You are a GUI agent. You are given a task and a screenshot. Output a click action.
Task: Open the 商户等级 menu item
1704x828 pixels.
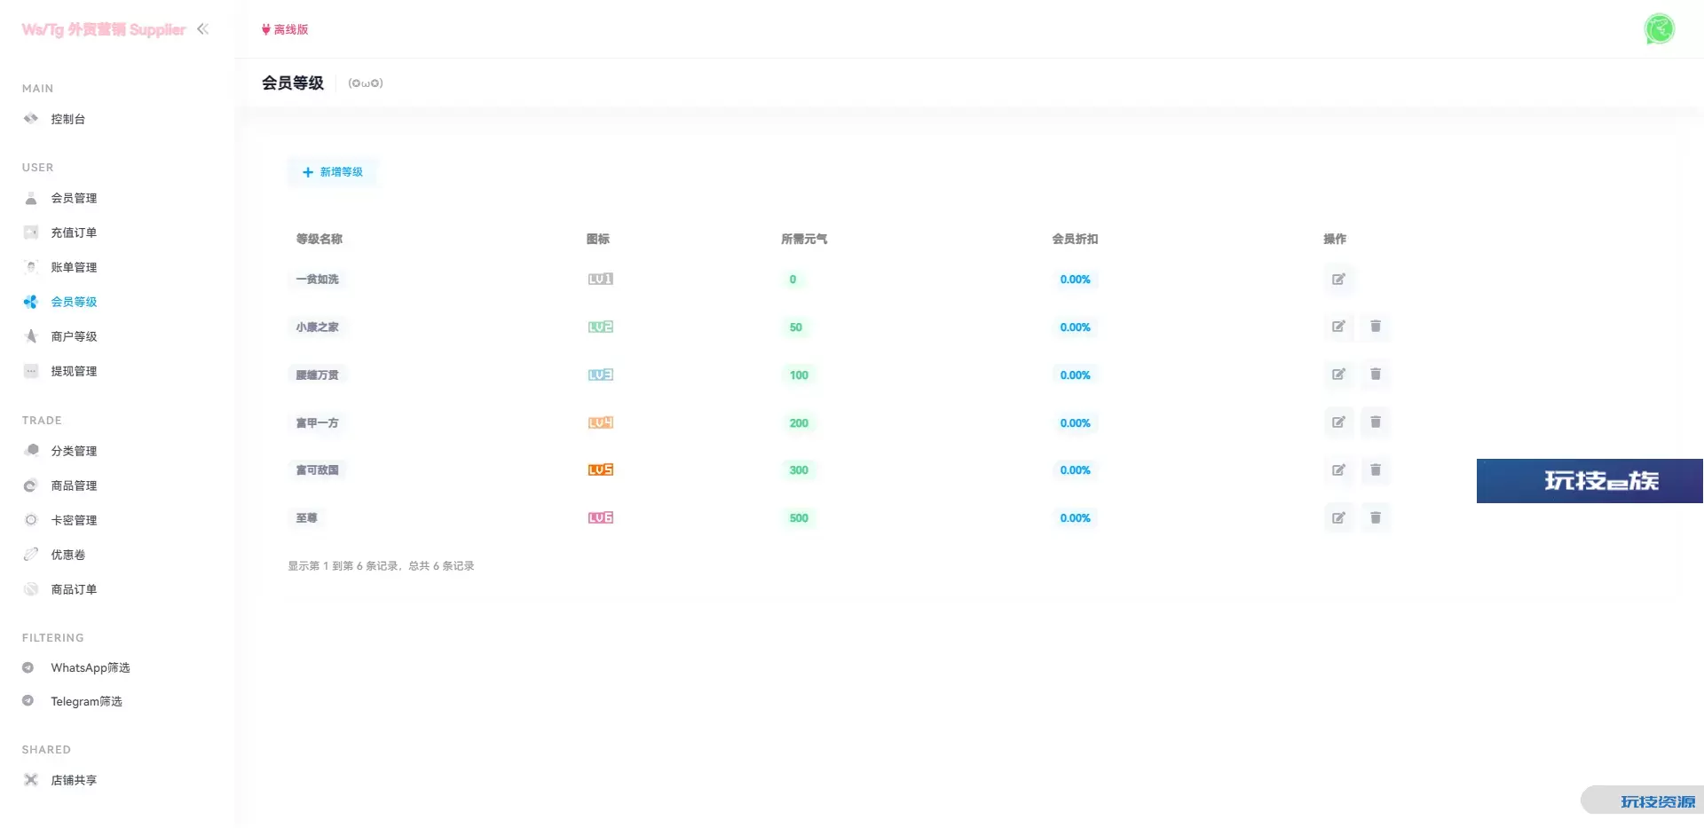(x=74, y=336)
